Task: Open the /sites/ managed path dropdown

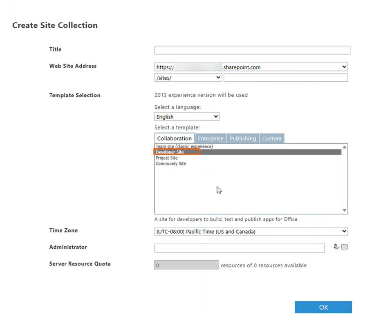Action: tap(188, 78)
